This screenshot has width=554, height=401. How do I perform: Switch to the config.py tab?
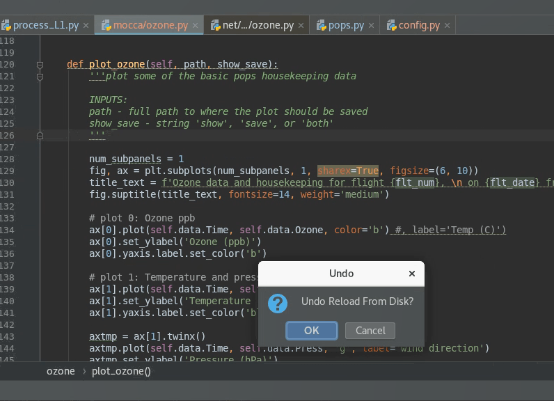pos(419,26)
